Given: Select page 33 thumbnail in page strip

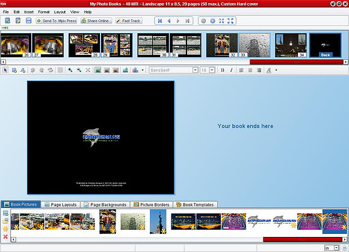Looking at the screenshot, I should [254, 45].
